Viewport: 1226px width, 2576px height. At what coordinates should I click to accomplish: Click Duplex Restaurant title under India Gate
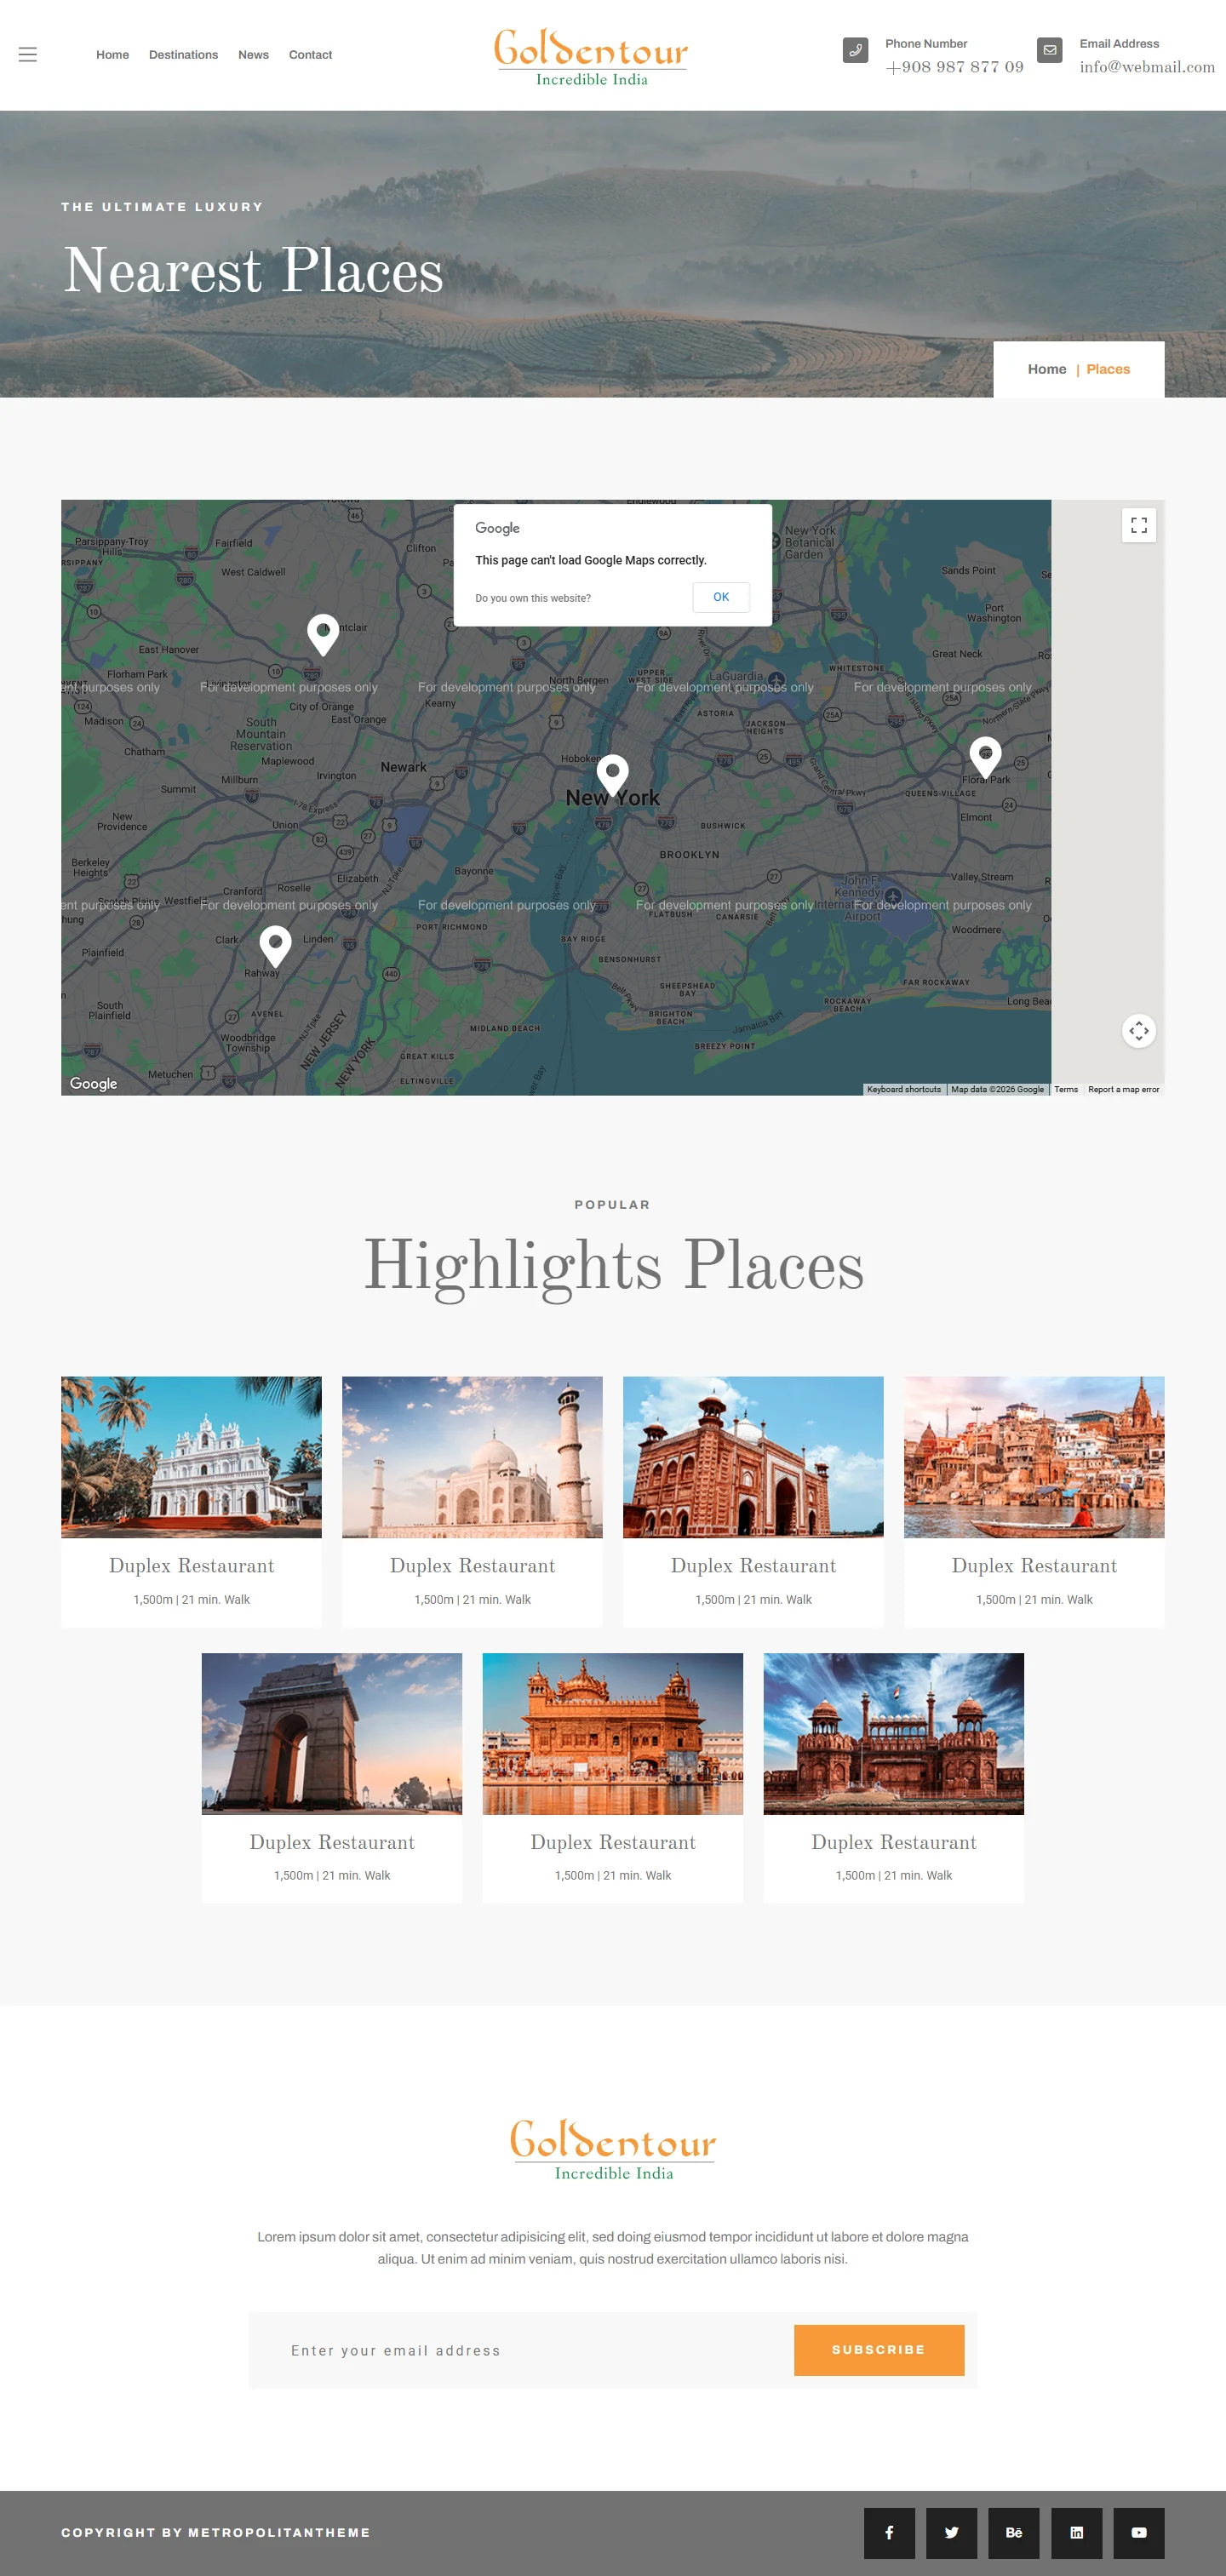332,1842
